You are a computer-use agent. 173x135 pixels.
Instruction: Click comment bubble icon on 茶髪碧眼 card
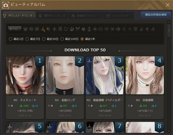(129, 106)
